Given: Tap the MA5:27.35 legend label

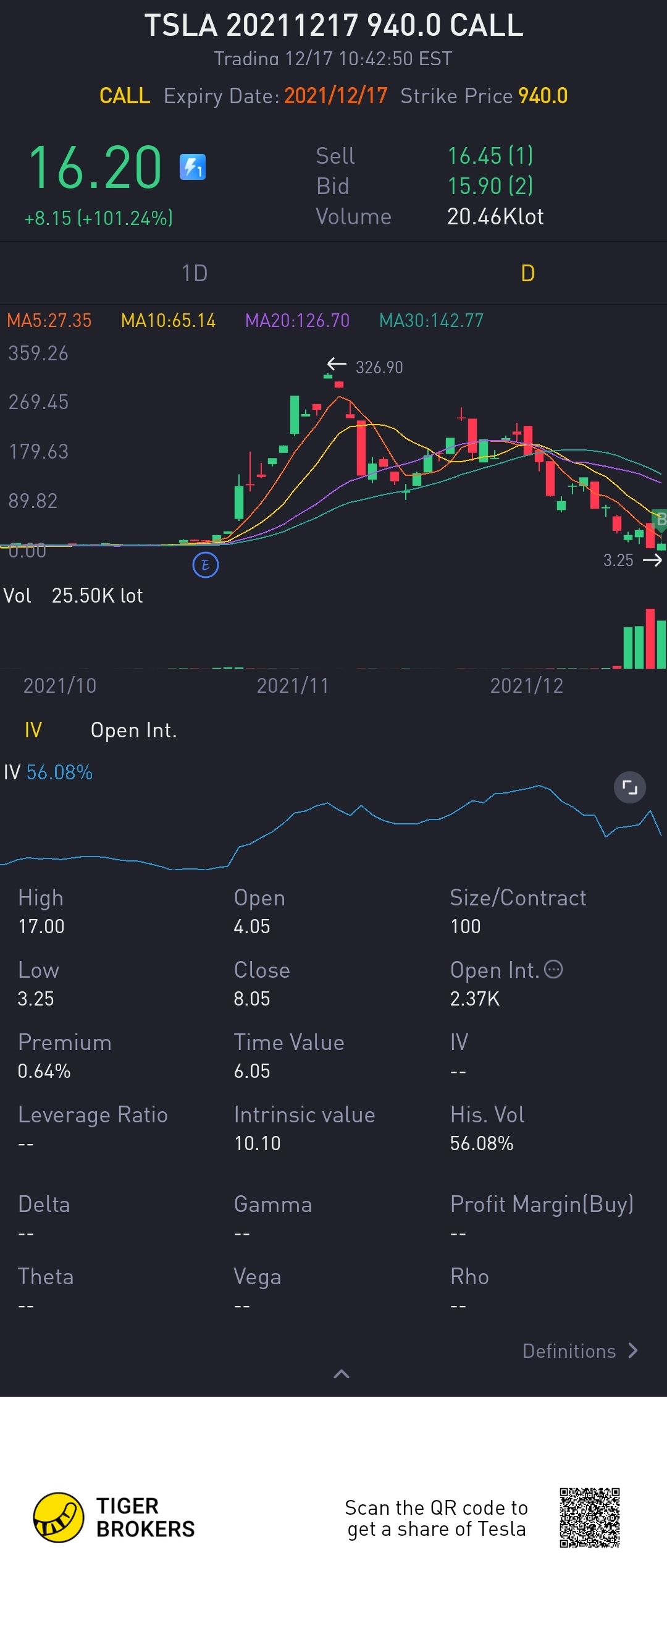Looking at the screenshot, I should [49, 320].
